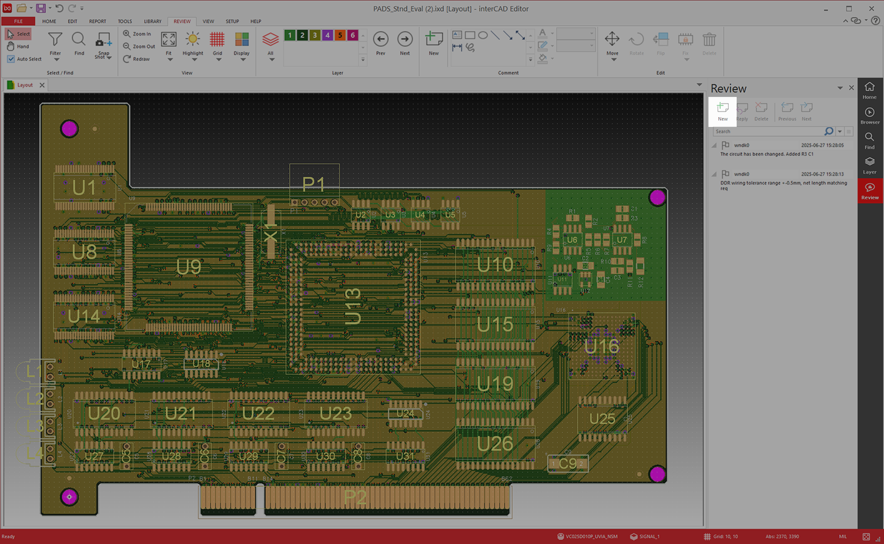Viewport: 884px width, 544px height.
Task: Switch to the VIEW ribbon tab
Action: 209,21
